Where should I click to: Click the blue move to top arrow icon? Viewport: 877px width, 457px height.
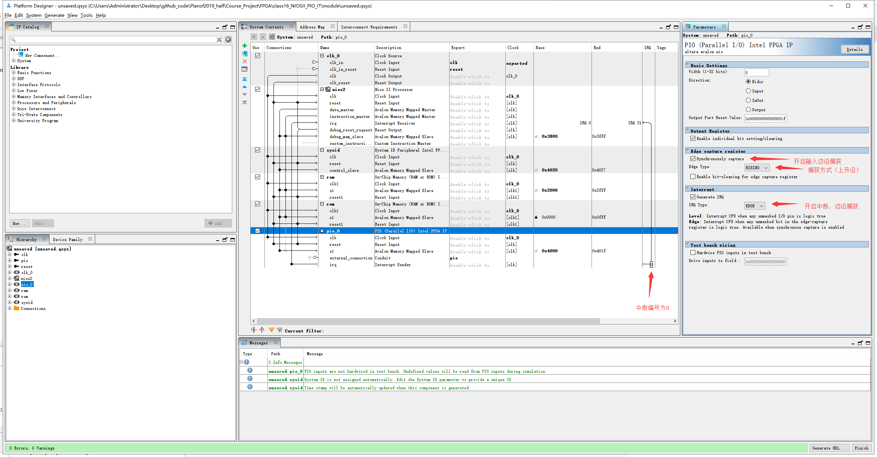click(245, 79)
